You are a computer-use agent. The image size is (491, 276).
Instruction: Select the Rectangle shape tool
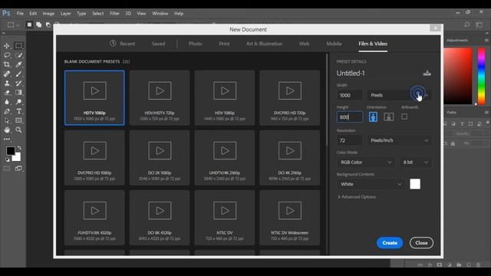coord(18,120)
